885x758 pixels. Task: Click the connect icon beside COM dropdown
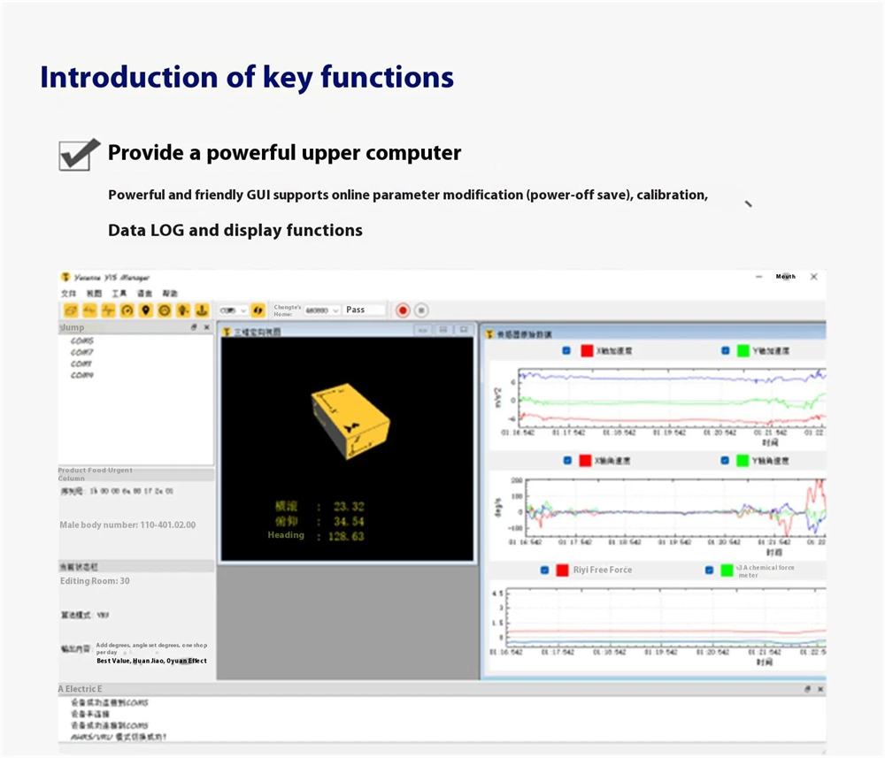coord(258,310)
